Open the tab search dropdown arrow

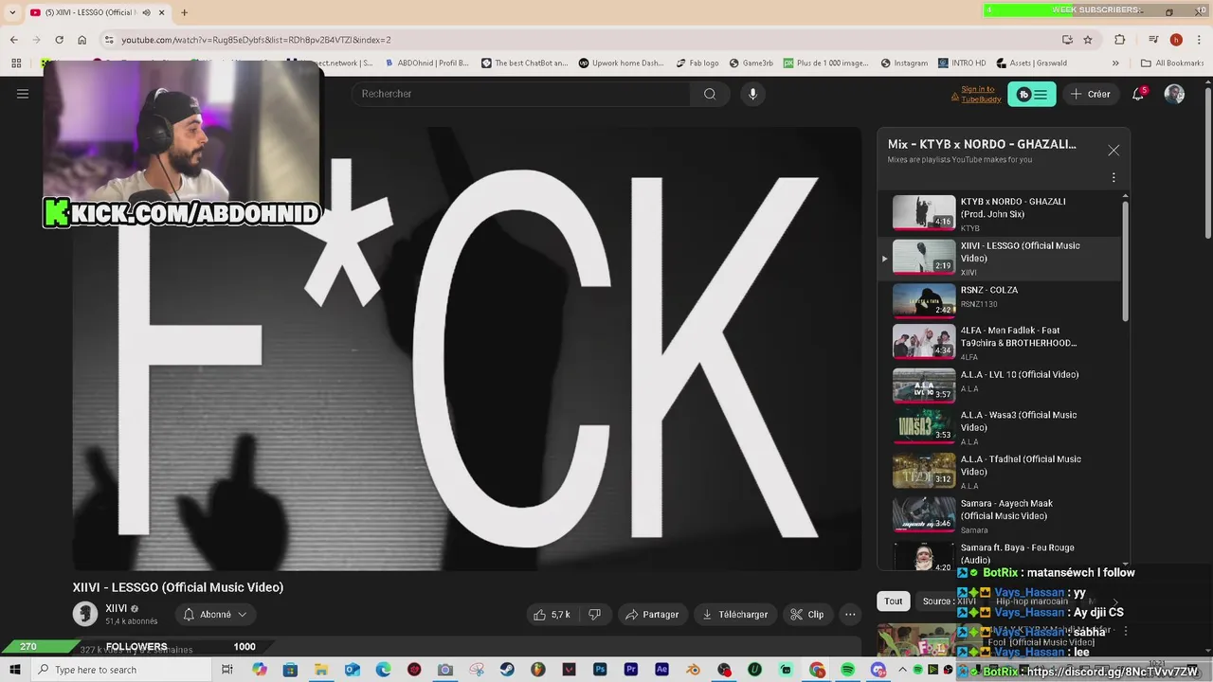pos(11,12)
